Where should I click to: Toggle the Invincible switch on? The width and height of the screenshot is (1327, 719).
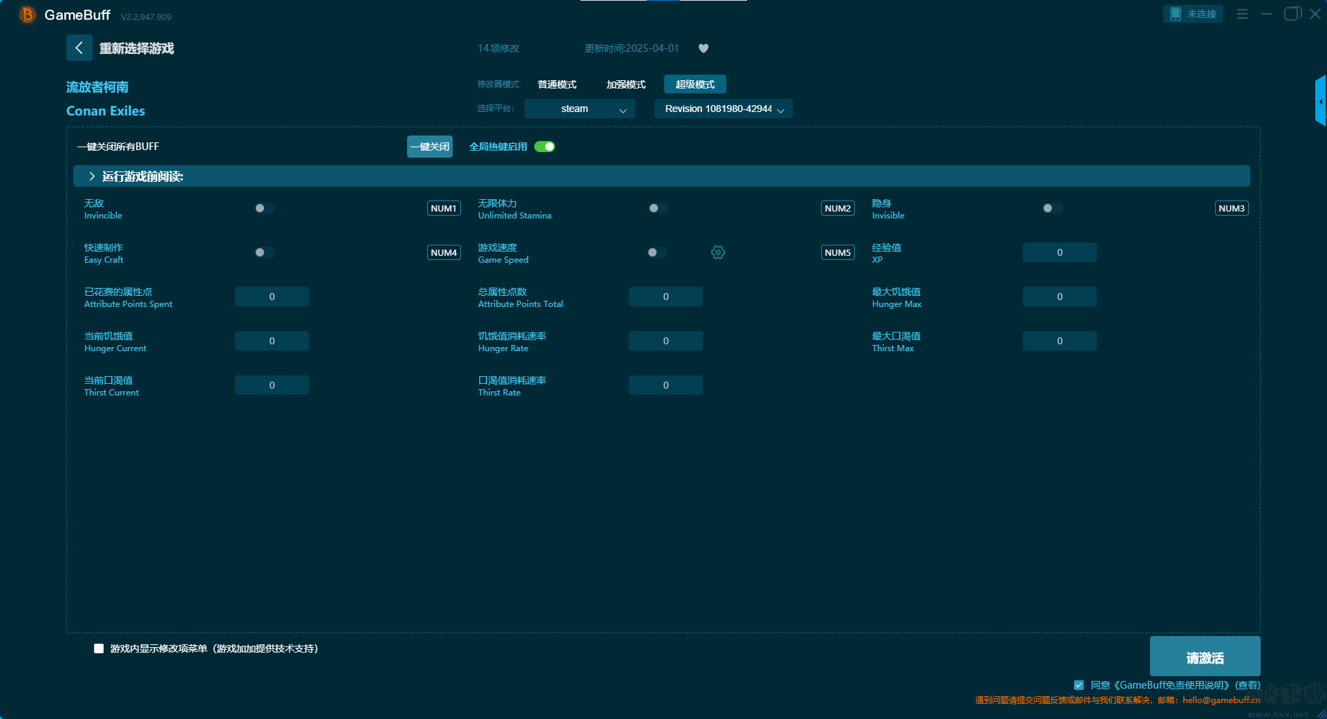pyautogui.click(x=264, y=208)
